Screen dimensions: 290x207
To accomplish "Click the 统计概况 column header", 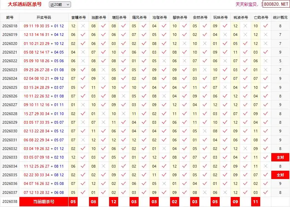I will coord(280,17).
